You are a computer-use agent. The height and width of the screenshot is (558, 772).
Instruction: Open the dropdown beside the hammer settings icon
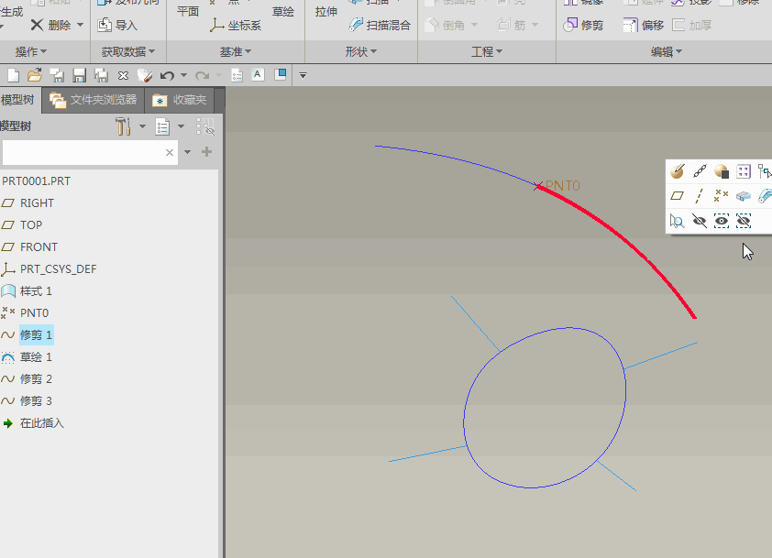click(142, 126)
